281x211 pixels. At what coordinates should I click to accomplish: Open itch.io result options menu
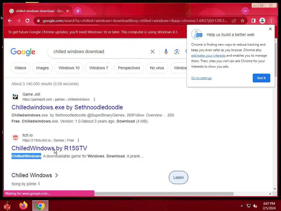click(x=78, y=140)
